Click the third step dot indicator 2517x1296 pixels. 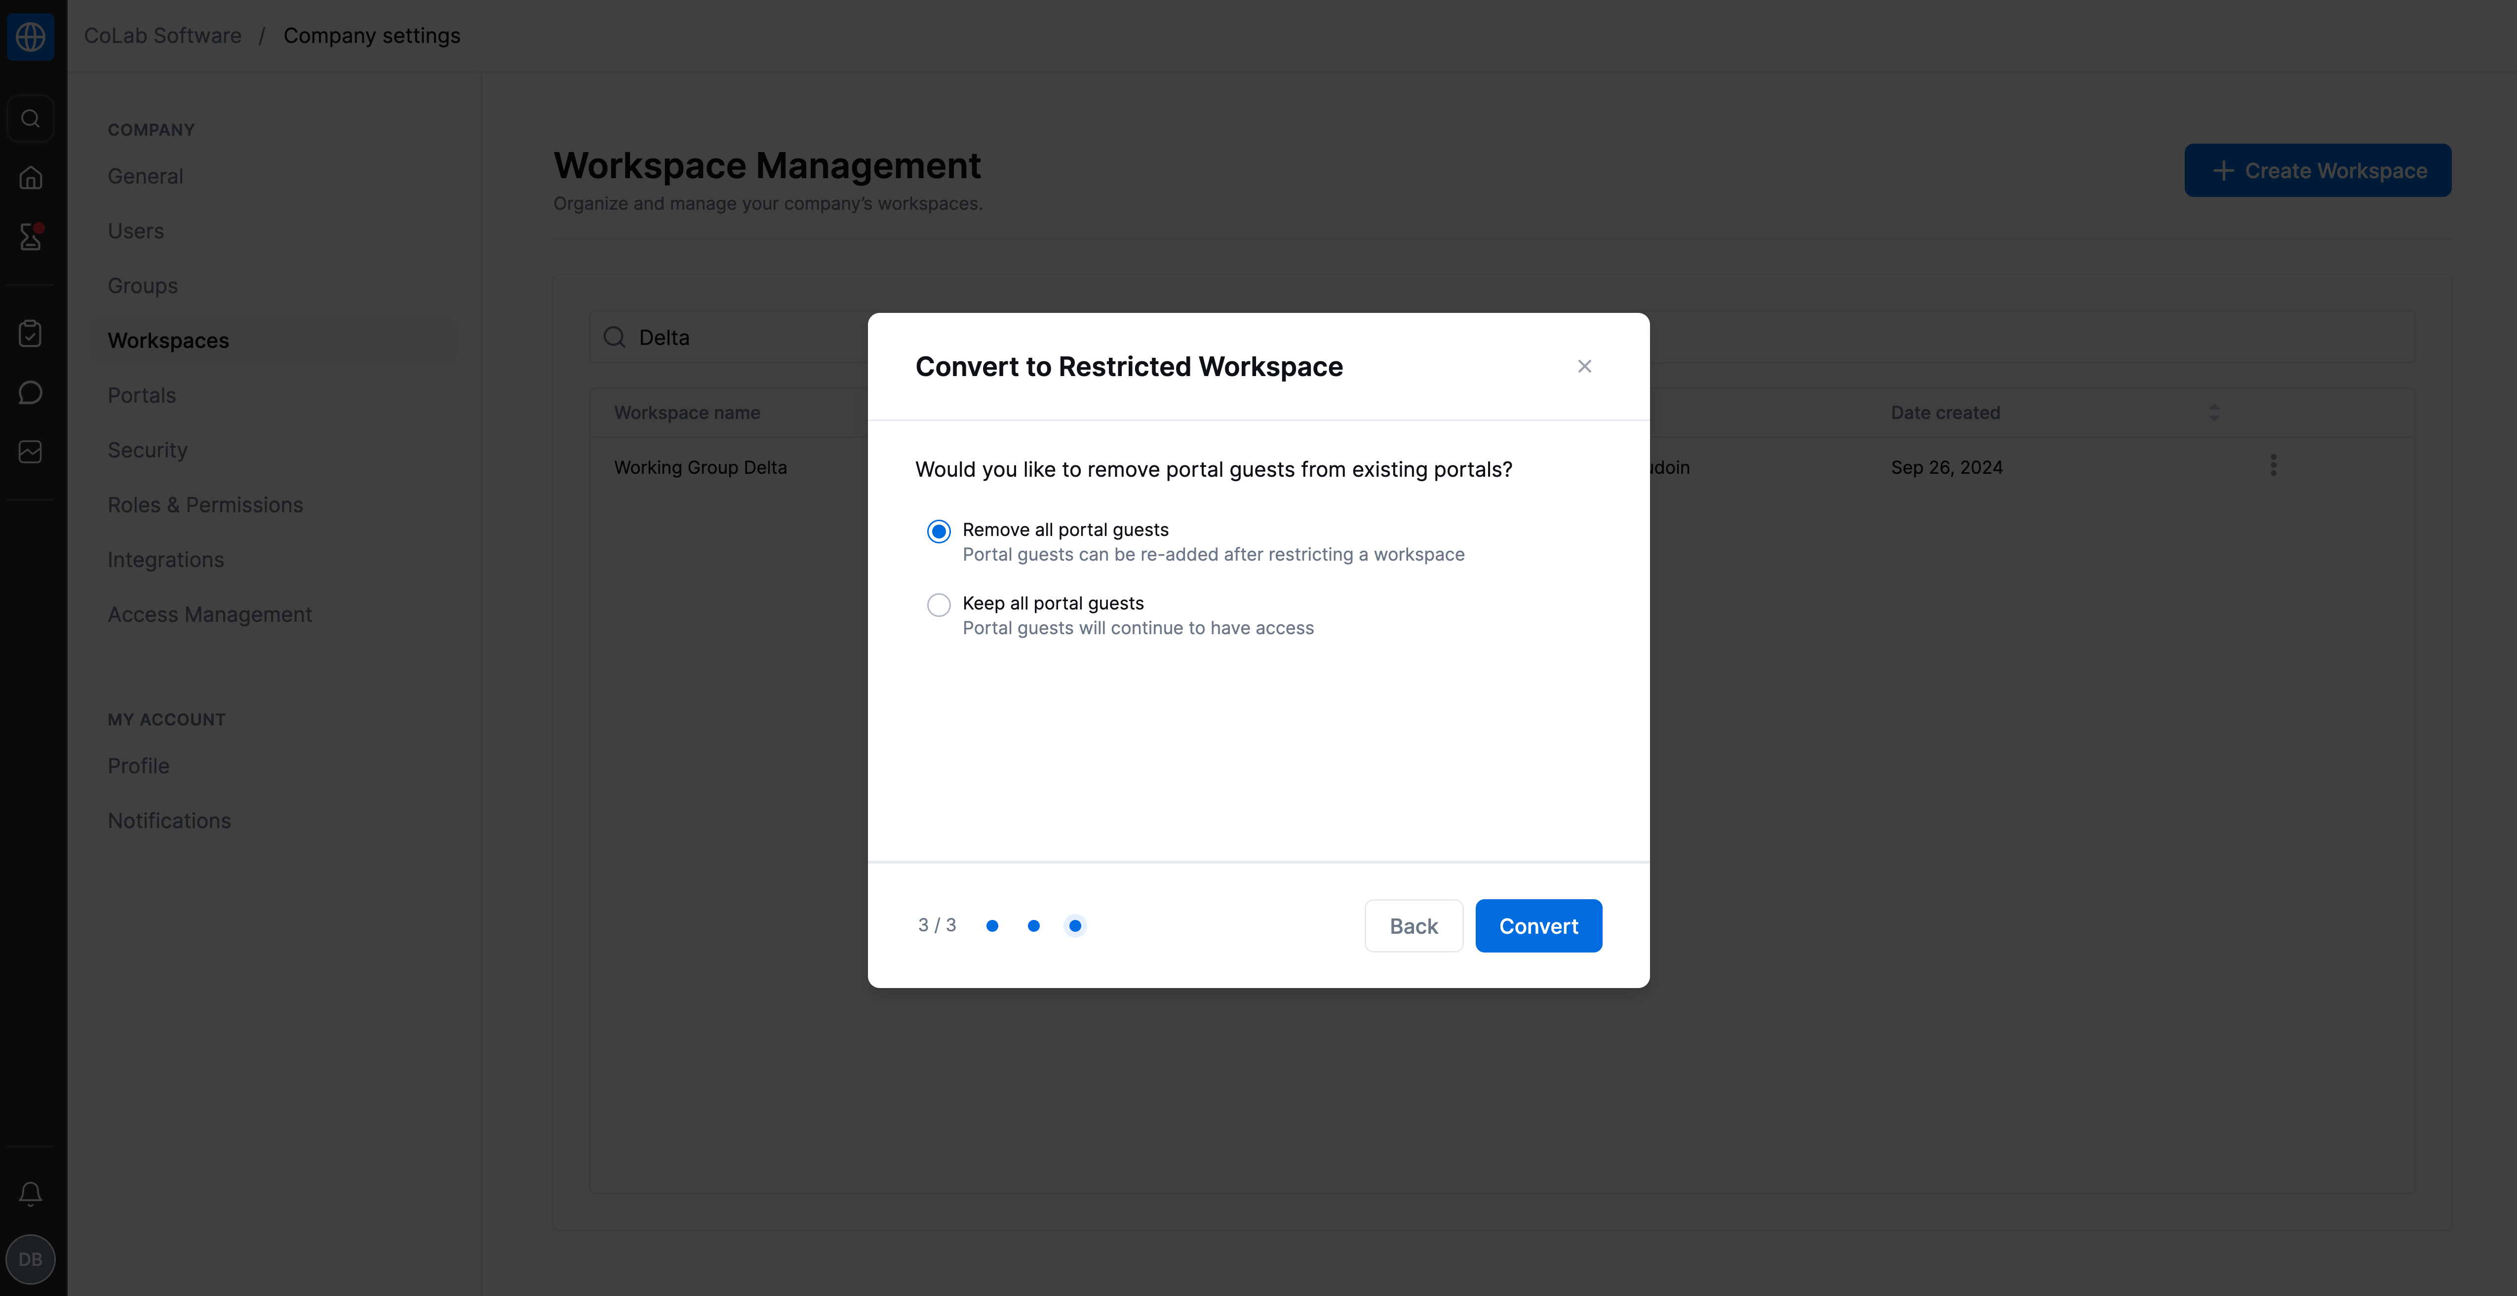[1075, 926]
